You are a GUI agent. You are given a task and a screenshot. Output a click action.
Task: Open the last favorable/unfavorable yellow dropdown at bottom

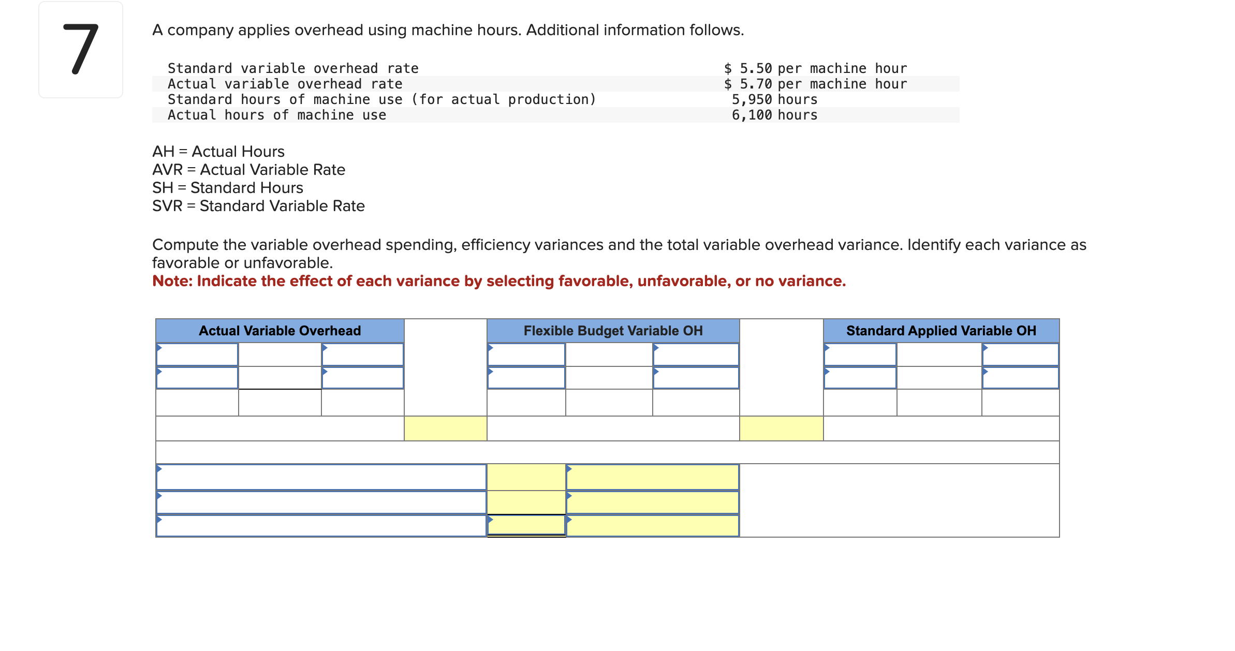point(652,526)
